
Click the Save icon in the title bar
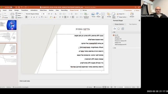(19, 7)
